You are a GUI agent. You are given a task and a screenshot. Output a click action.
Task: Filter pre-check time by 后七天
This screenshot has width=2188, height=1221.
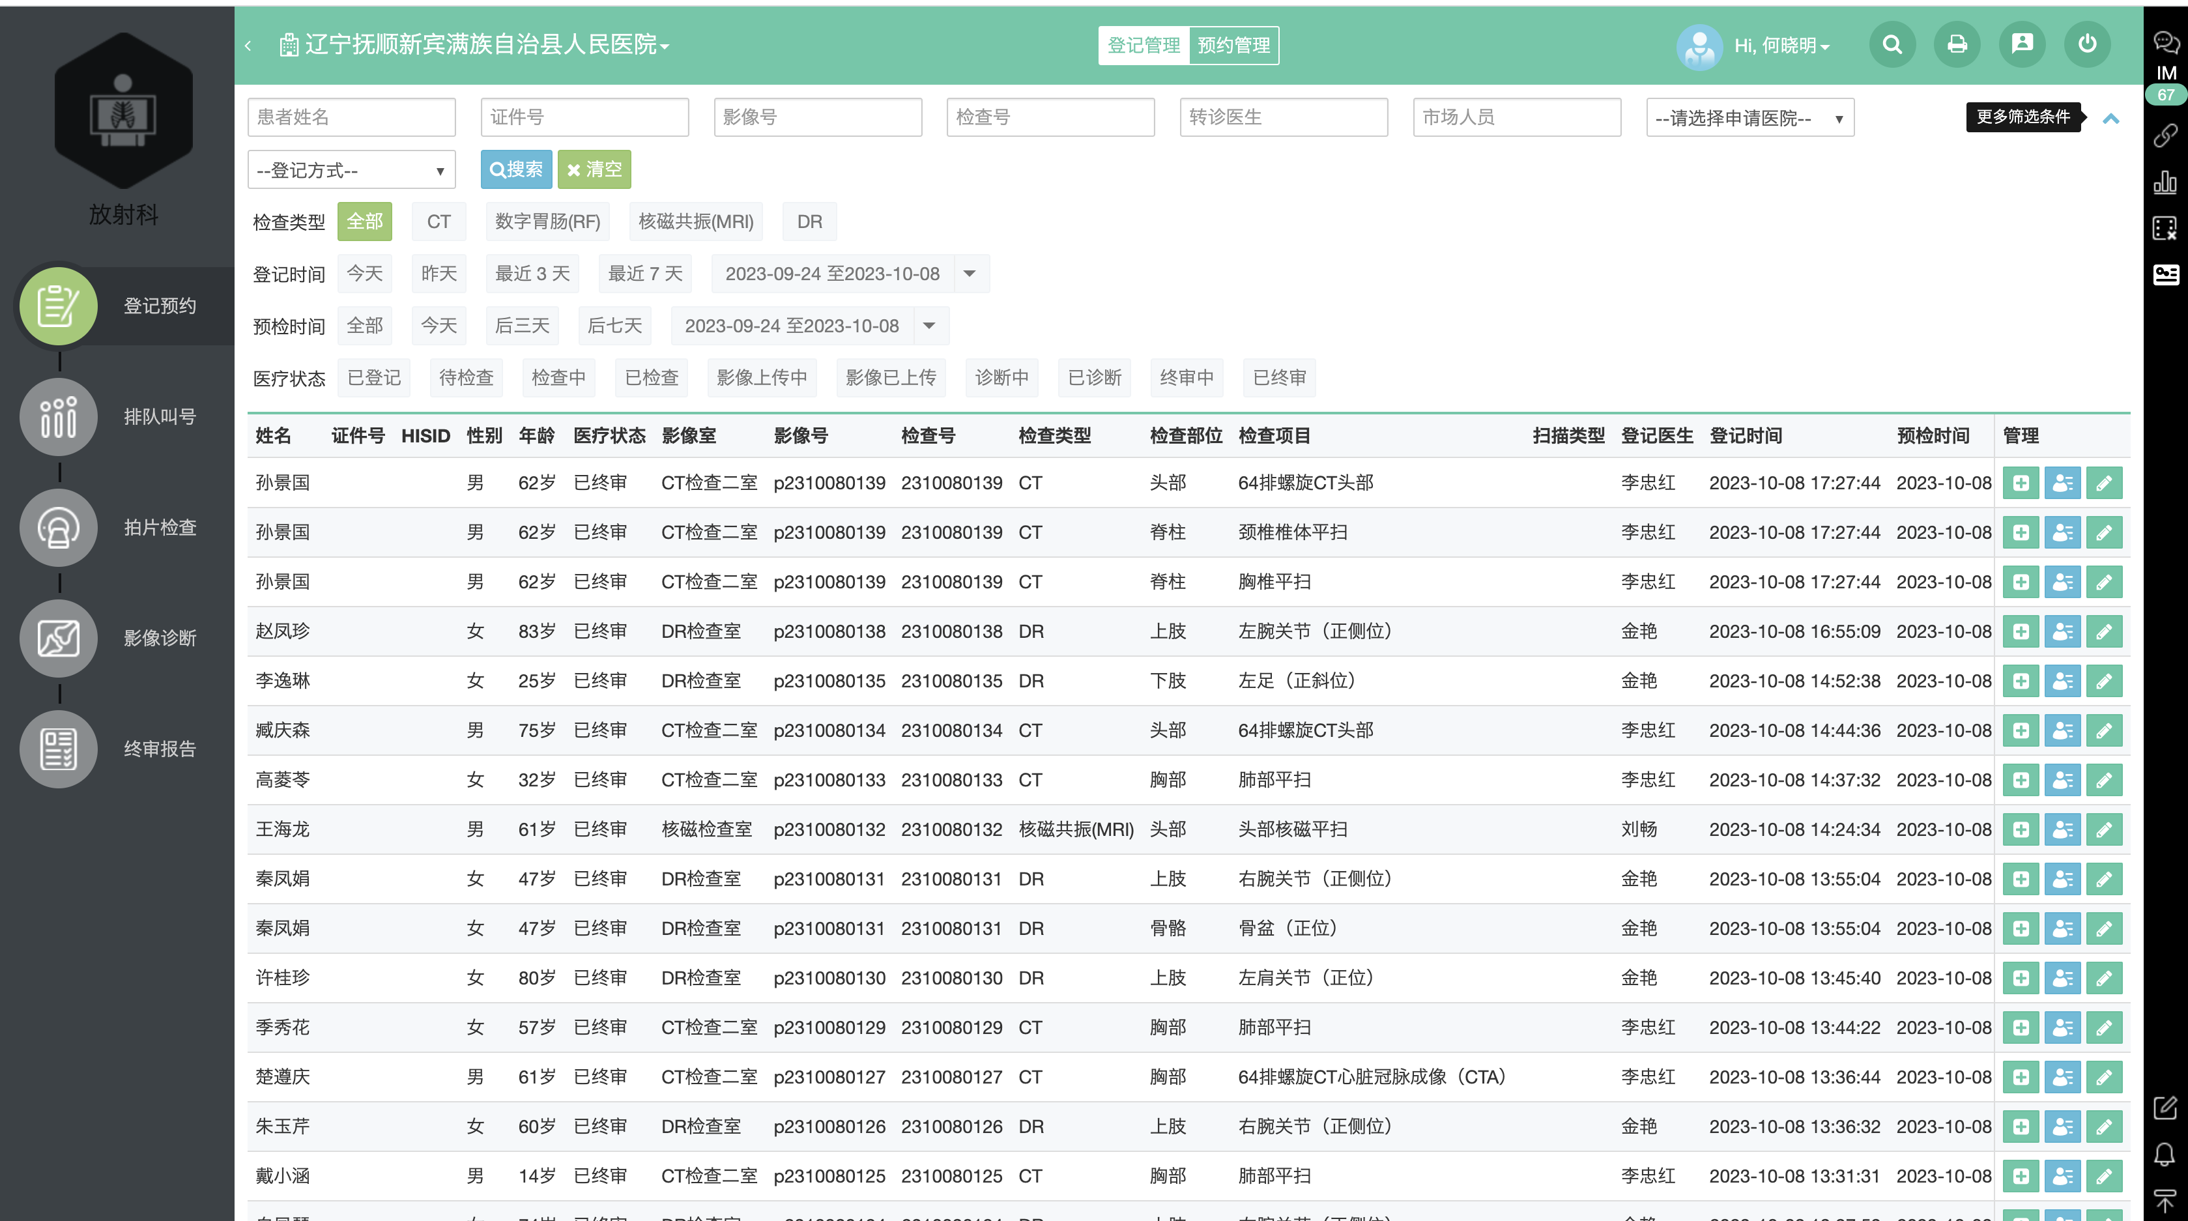(x=614, y=326)
